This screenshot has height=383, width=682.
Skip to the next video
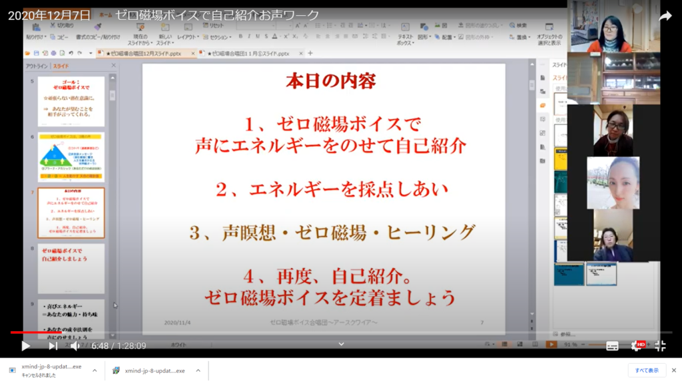[53, 346]
